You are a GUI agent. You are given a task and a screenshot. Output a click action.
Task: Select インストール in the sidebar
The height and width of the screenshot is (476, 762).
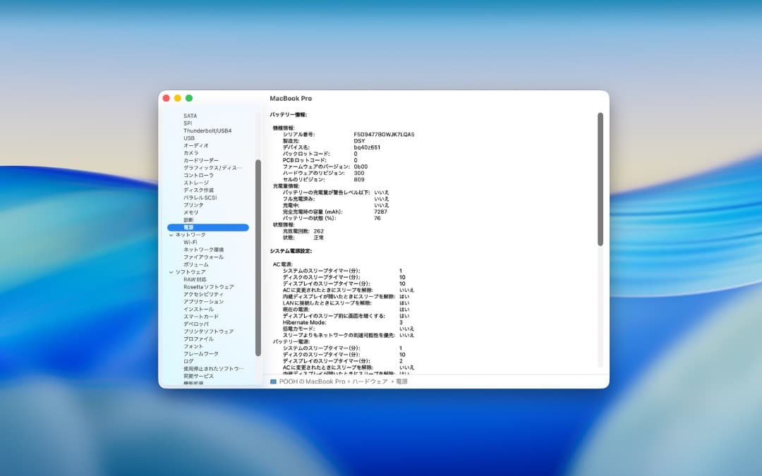click(x=198, y=310)
